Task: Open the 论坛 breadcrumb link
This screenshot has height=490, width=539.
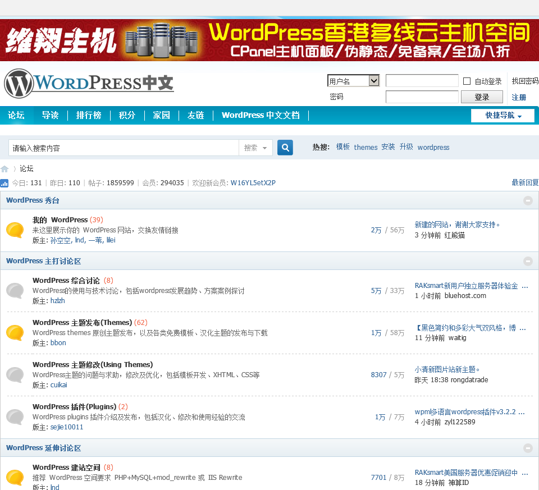Action: tap(26, 169)
